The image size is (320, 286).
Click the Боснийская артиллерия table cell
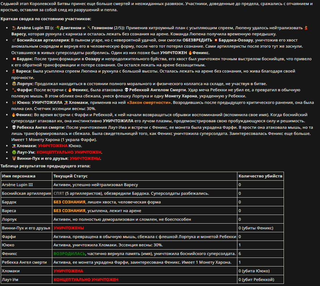click(27, 193)
